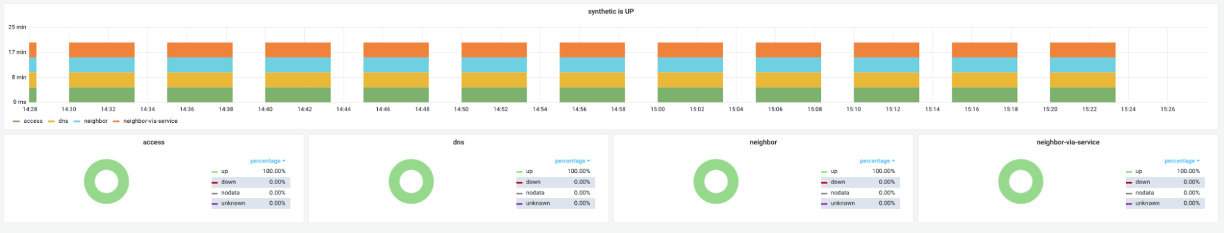Select 'up' legend row in neighbor-via-service panel

click(x=1165, y=171)
